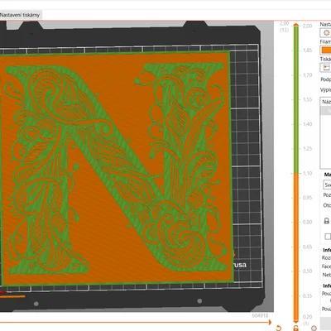Open the gear settings icon below the layer slider

coord(314,329)
